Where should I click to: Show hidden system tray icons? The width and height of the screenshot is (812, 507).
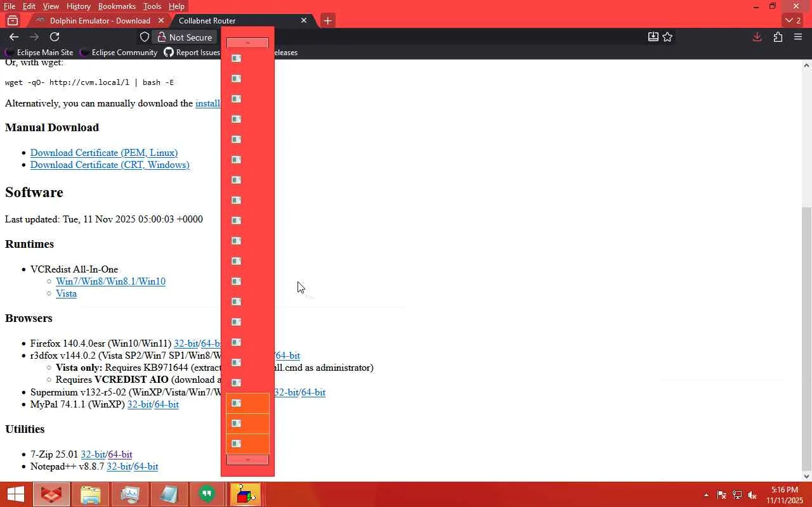coord(706,495)
